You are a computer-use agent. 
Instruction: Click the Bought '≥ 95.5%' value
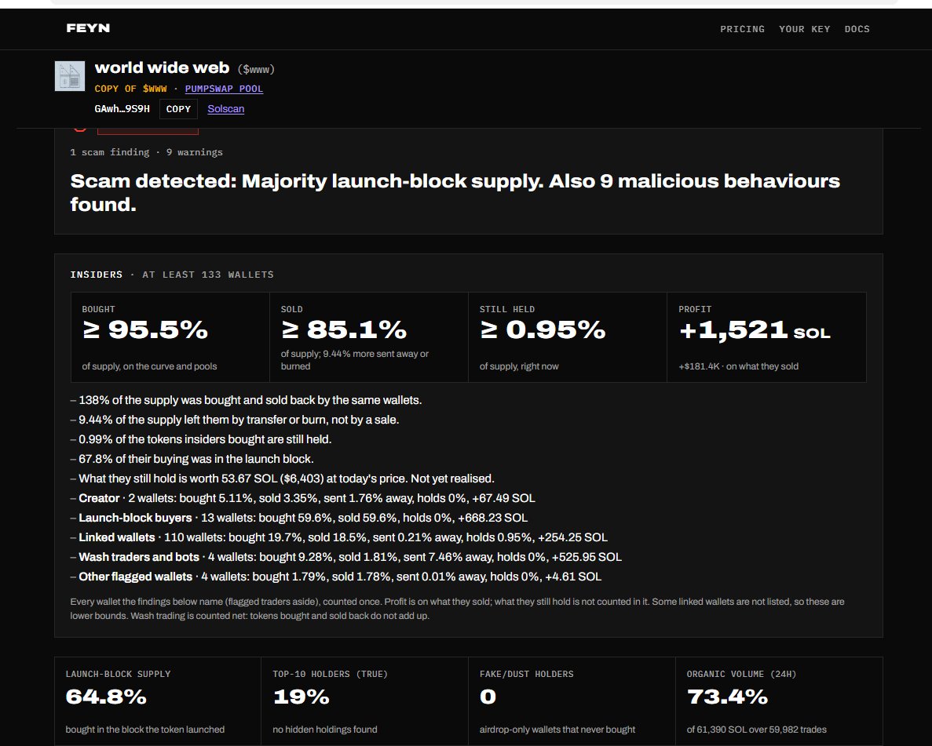(145, 329)
